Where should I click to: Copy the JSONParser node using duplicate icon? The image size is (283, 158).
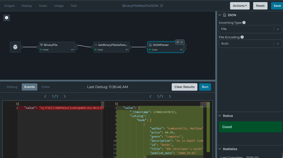pos(177,42)
